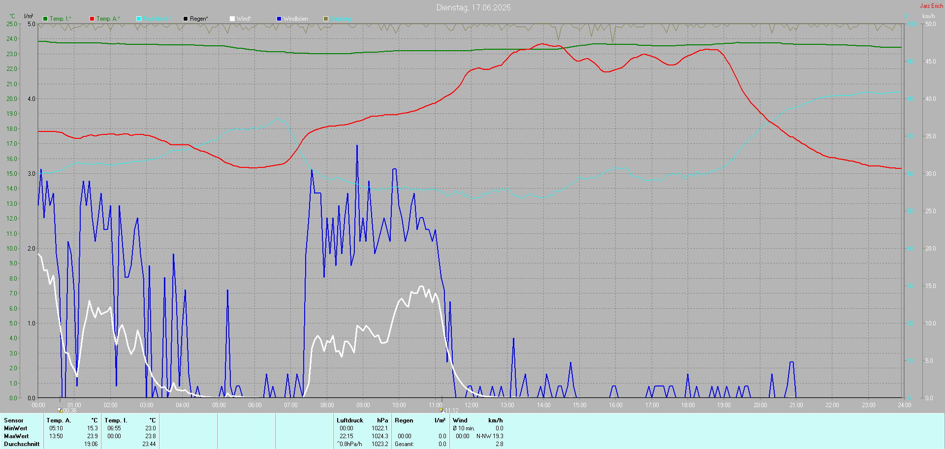Click the 12:00 time axis label
The height and width of the screenshot is (449, 945).
(472, 405)
